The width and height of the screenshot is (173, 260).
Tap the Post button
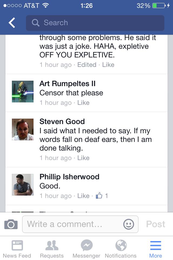[x=156, y=224]
